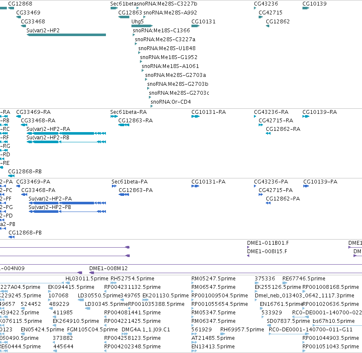
Task: Click the EK094415.5prime EST label
Action: pos(71,287)
